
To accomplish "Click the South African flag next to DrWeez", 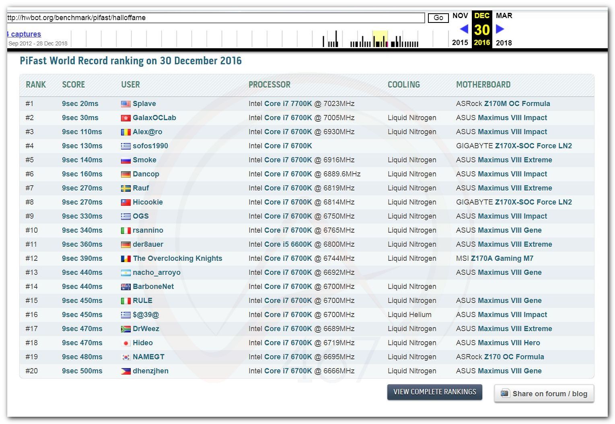I will [125, 329].
